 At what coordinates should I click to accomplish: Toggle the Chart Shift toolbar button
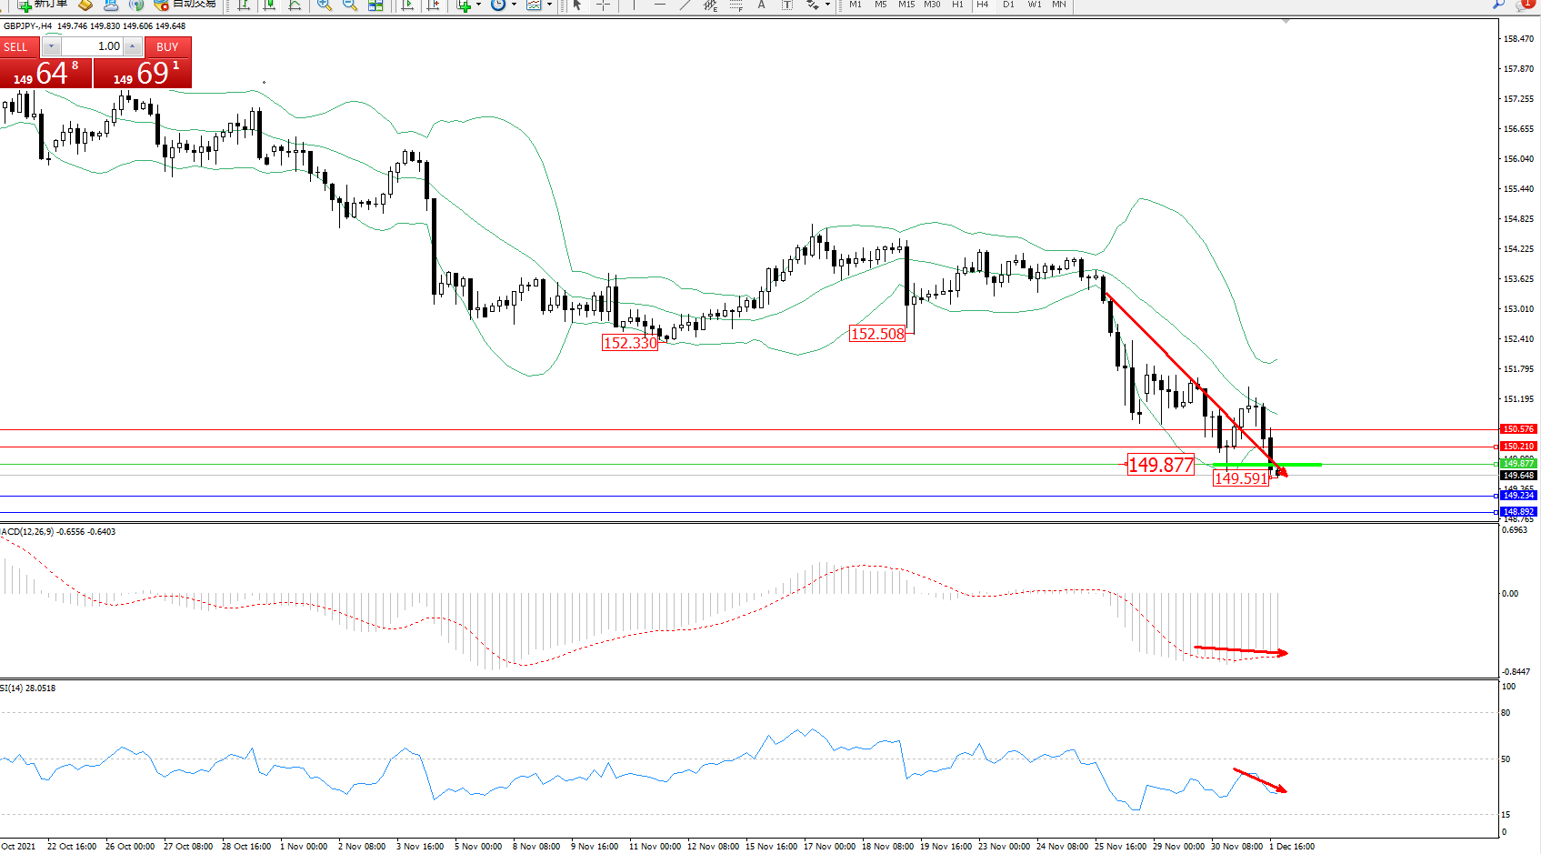tap(433, 5)
